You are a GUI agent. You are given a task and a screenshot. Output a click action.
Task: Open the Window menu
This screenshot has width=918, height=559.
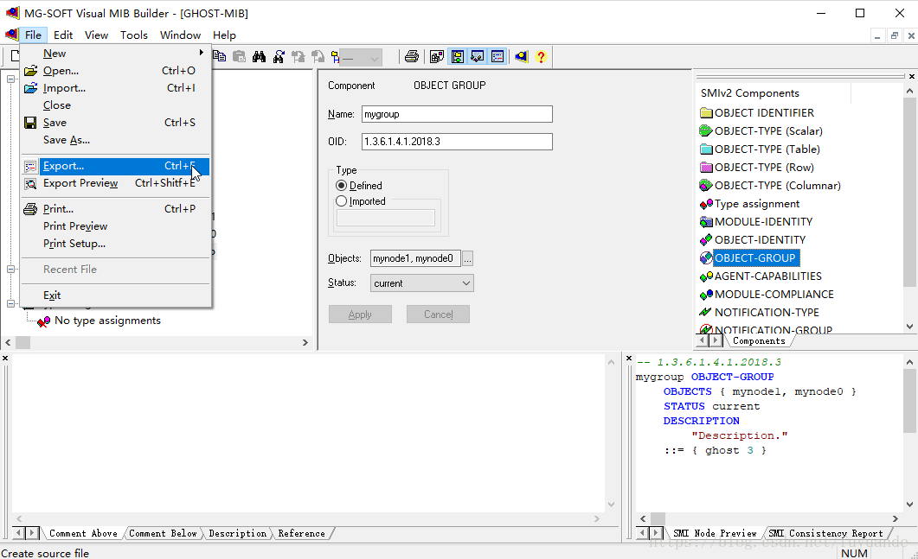(180, 35)
